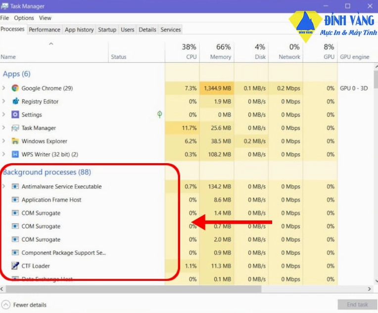Image resolution: width=378 pixels, height=313 pixels.
Task: Open the Options menu
Action: tap(24, 18)
